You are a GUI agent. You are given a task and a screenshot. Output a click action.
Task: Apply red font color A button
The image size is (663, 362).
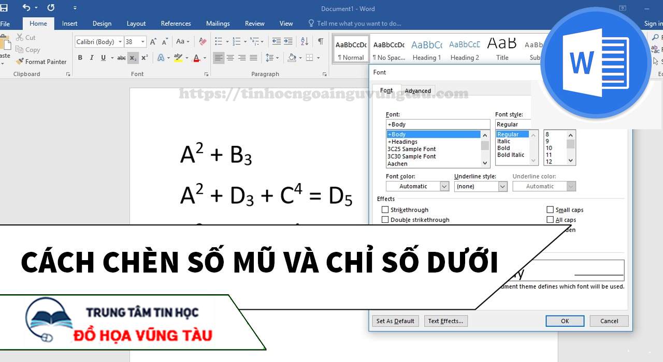[197, 58]
